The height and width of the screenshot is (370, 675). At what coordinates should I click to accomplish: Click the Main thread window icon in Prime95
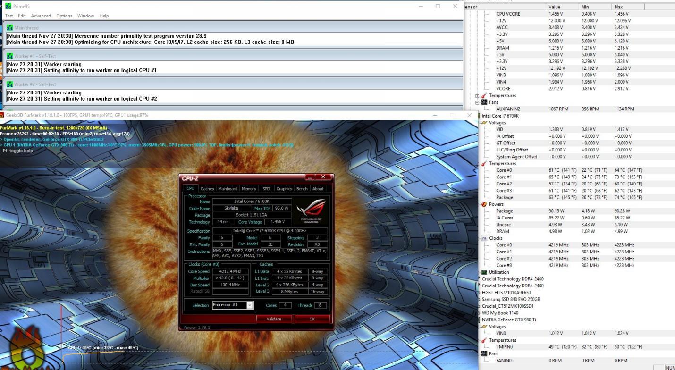tap(9, 28)
